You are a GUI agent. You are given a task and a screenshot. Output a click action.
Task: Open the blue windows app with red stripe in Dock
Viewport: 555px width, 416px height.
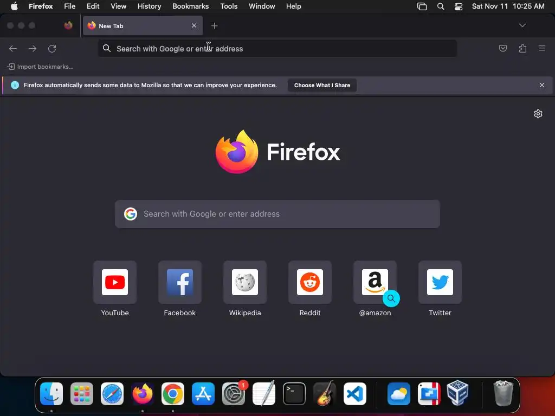tap(429, 393)
